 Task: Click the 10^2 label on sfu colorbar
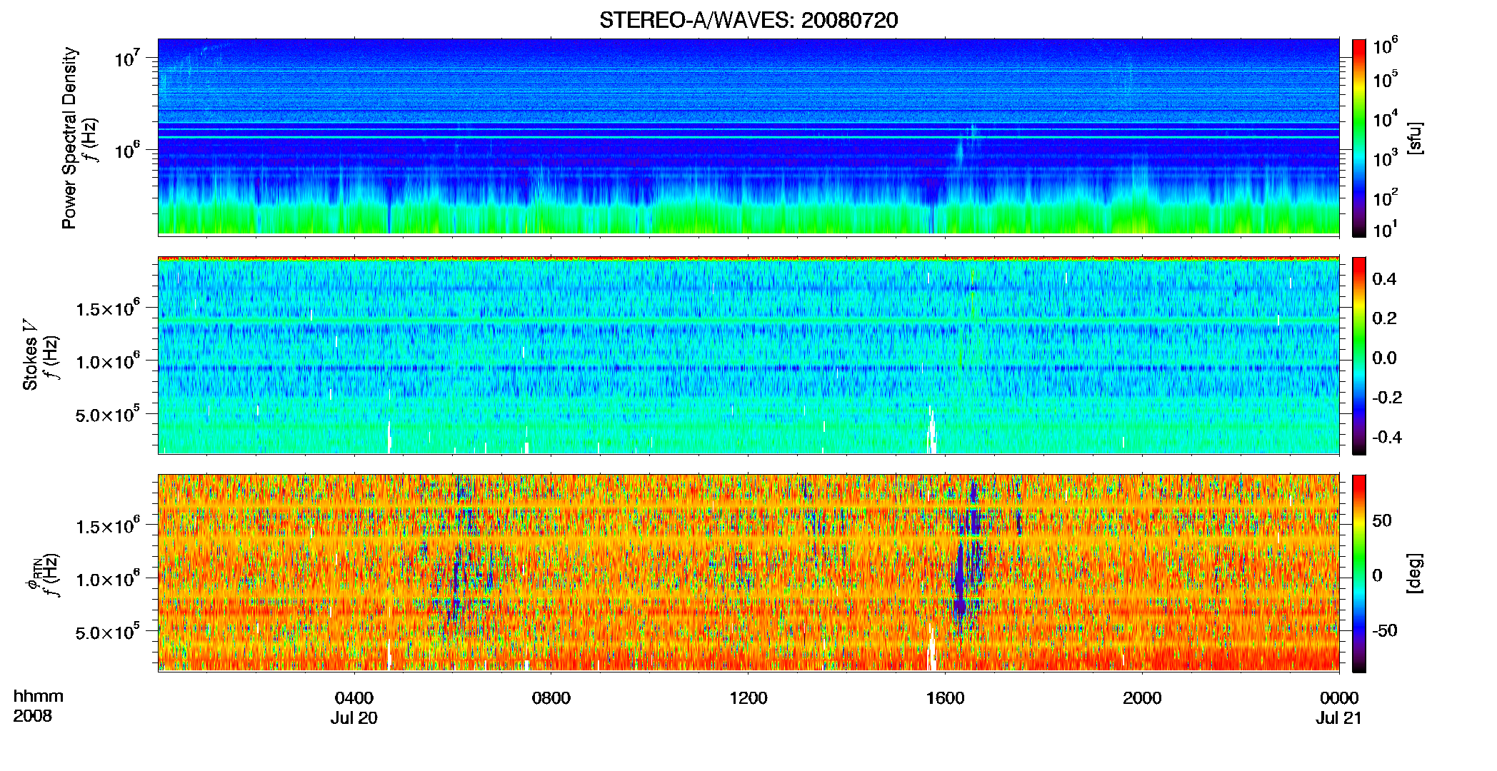1386,197
